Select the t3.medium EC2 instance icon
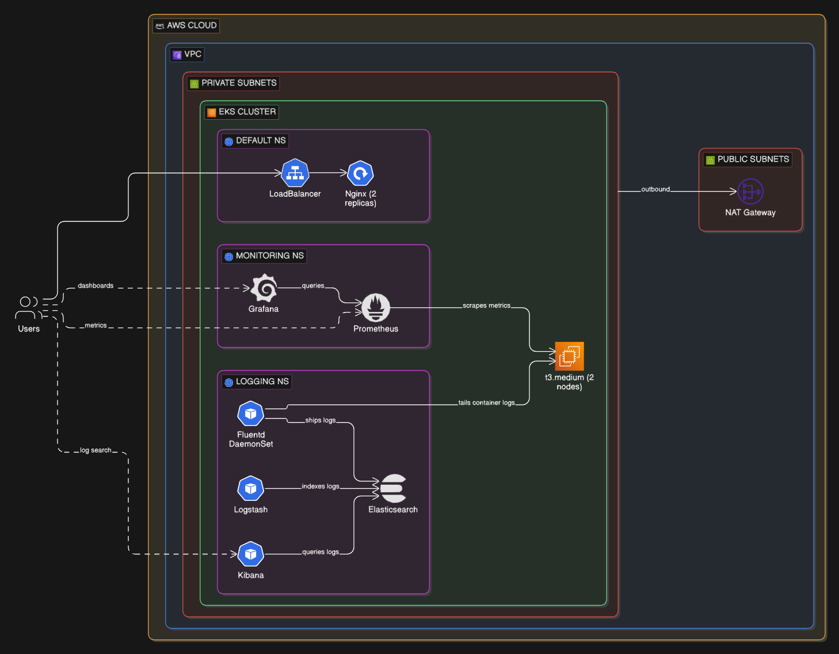This screenshot has width=839, height=654. pyautogui.click(x=570, y=356)
